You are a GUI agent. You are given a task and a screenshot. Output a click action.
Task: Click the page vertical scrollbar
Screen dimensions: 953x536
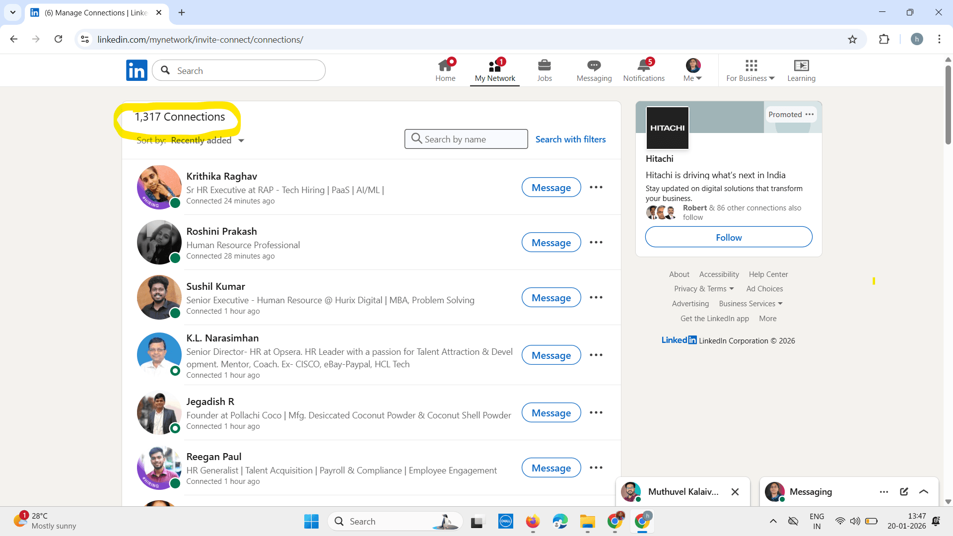click(x=948, y=105)
